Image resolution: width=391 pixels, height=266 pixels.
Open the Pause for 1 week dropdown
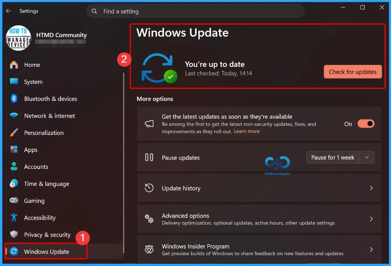367,157
